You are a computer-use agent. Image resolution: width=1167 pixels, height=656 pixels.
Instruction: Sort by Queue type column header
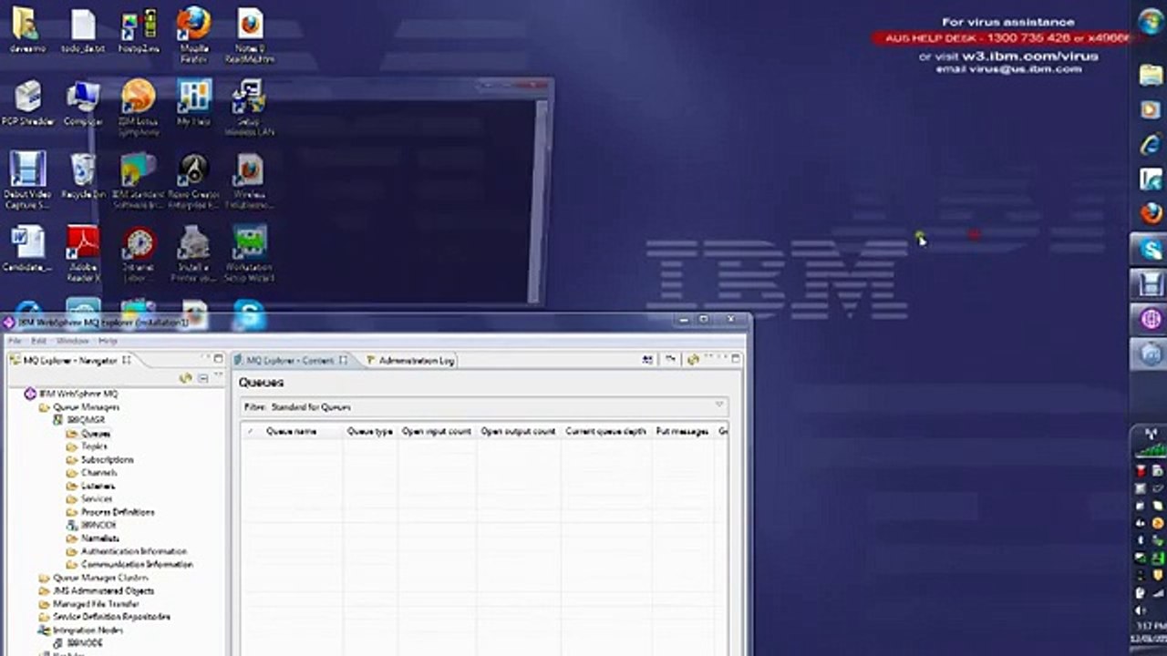tap(370, 431)
